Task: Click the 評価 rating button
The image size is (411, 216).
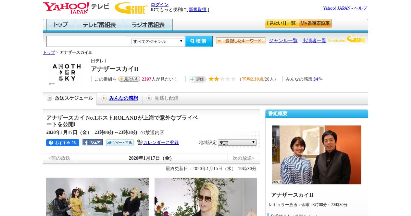Action: tap(197, 79)
